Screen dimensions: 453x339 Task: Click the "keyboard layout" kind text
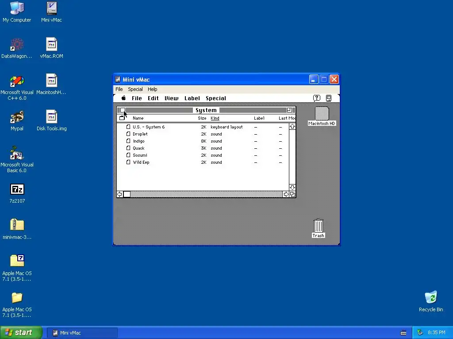pyautogui.click(x=226, y=127)
